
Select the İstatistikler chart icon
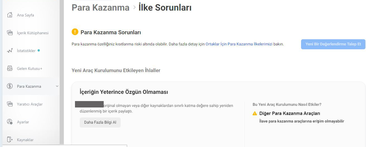10,51
